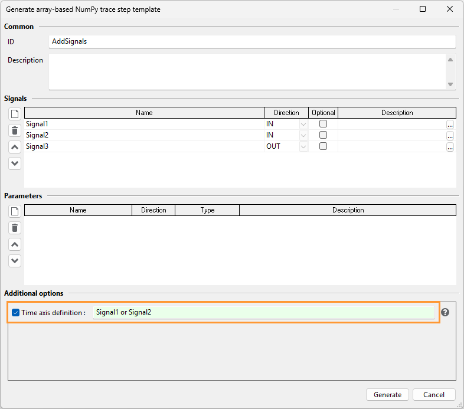Screen dimensions: 464x409
Task: Click Parameters table Type column header
Action: (x=207, y=210)
